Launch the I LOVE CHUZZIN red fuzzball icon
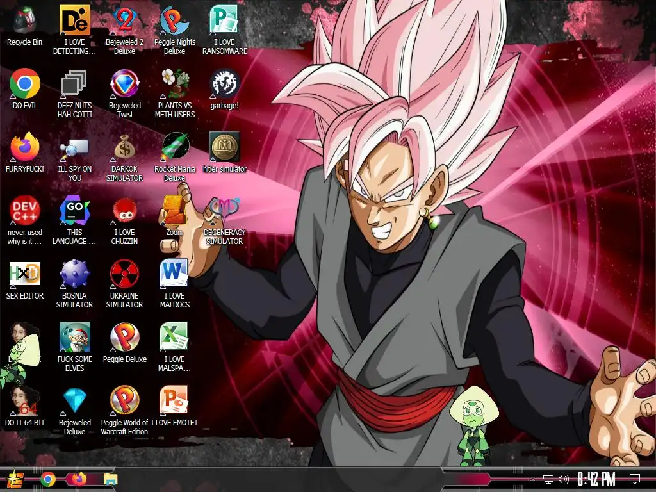This screenshot has width=656, height=492. coord(124,220)
